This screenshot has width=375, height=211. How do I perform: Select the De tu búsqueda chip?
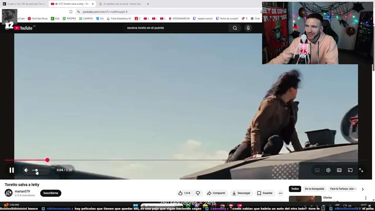(314, 189)
